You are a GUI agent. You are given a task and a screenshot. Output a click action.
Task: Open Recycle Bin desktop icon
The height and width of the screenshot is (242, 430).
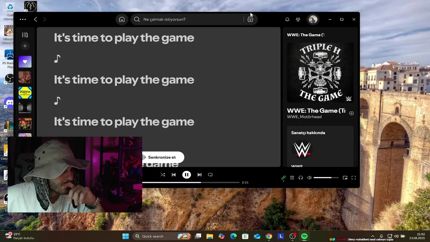point(10,11)
